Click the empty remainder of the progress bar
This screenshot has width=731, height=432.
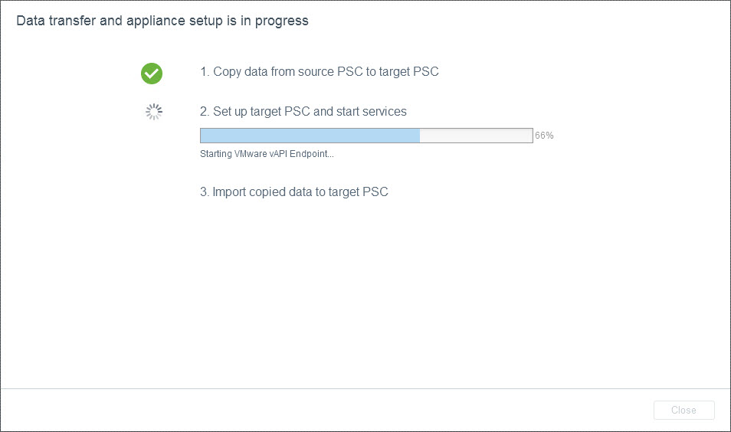[476, 136]
